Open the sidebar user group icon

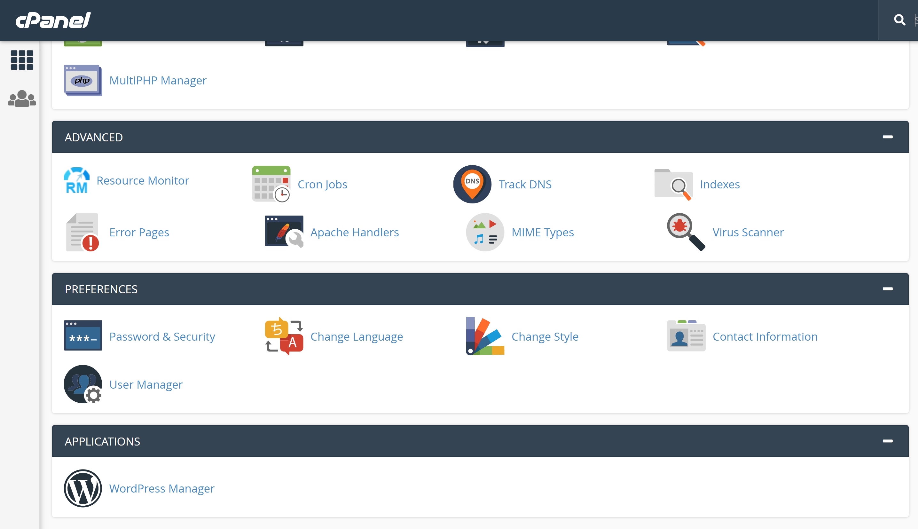pos(22,99)
